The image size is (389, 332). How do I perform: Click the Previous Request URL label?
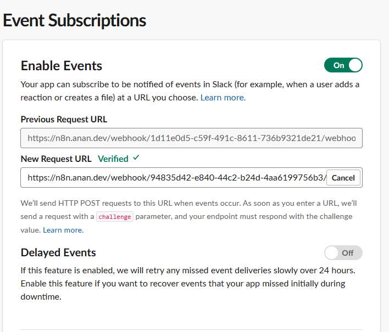pos(64,119)
